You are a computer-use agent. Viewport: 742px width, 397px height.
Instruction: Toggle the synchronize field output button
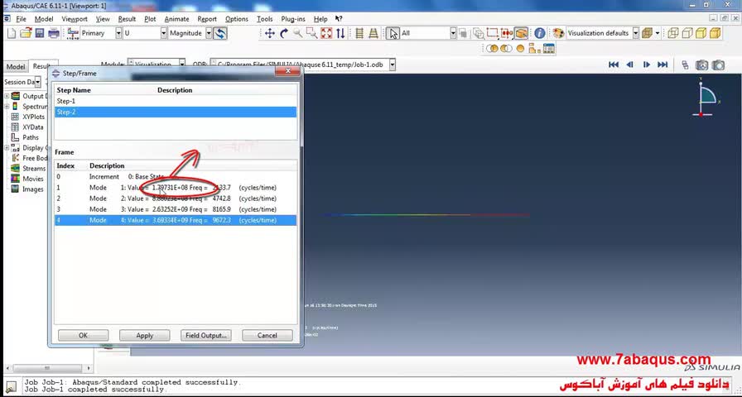click(x=220, y=33)
